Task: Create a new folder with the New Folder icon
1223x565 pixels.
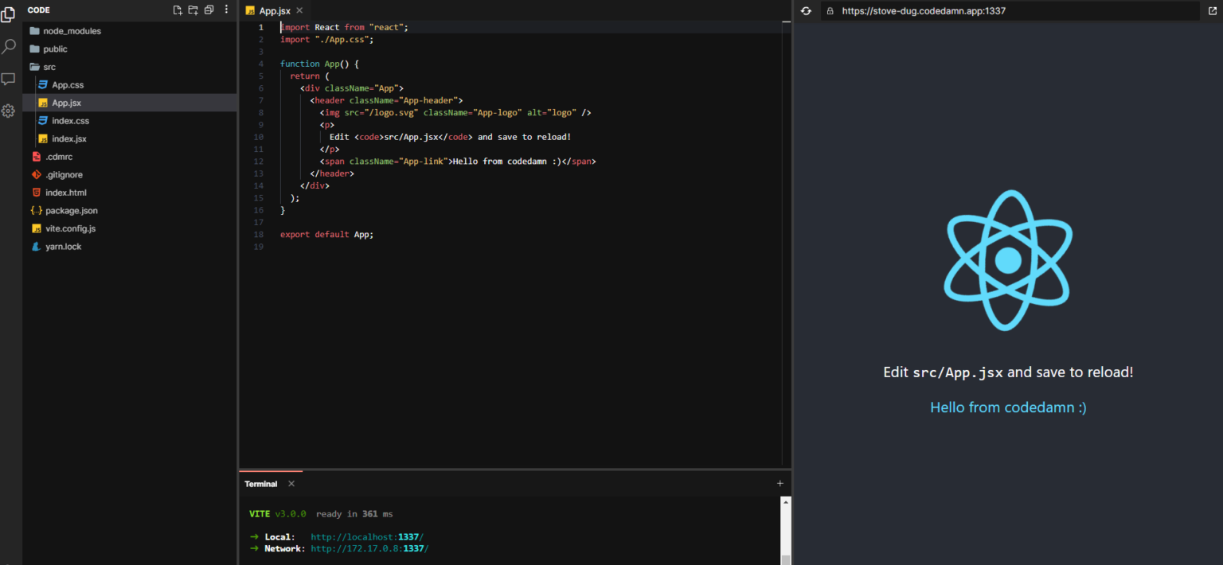Action: 193,10
